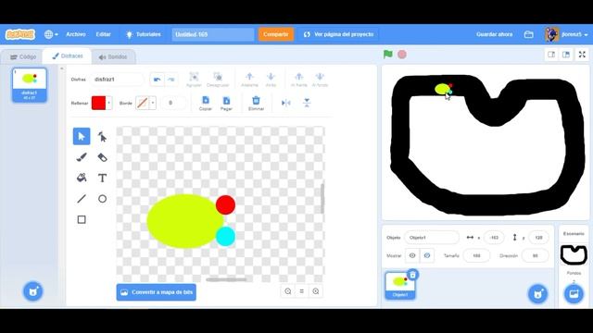
Task: Edit the costume name field disfraz1
Action: [x=117, y=80]
